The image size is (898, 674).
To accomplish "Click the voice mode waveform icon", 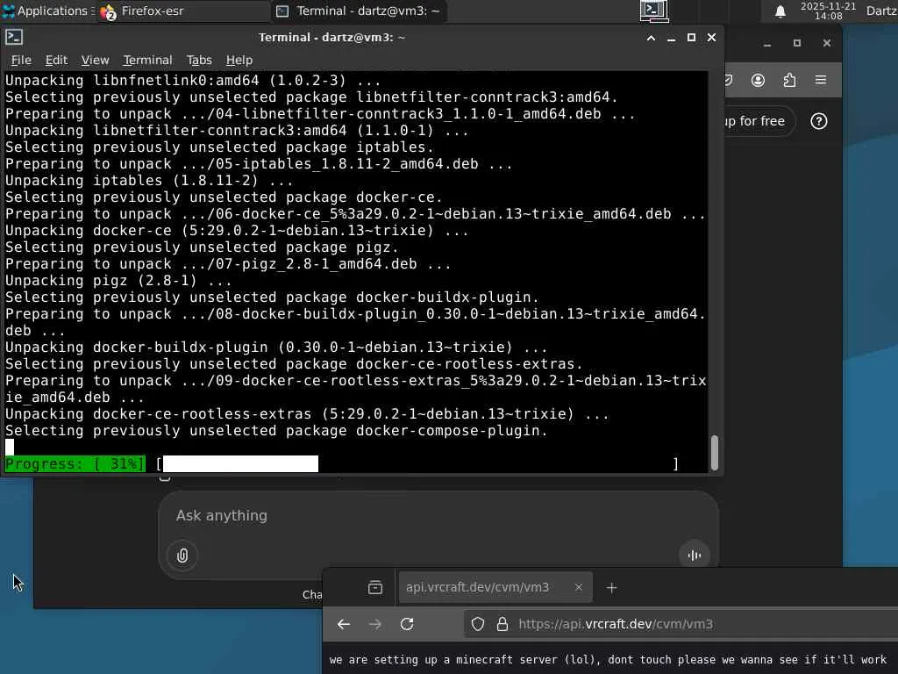I will pyautogui.click(x=695, y=556).
